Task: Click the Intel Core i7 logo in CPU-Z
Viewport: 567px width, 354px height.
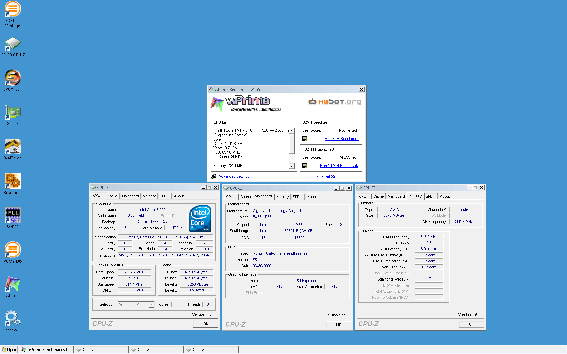Action: [200, 218]
